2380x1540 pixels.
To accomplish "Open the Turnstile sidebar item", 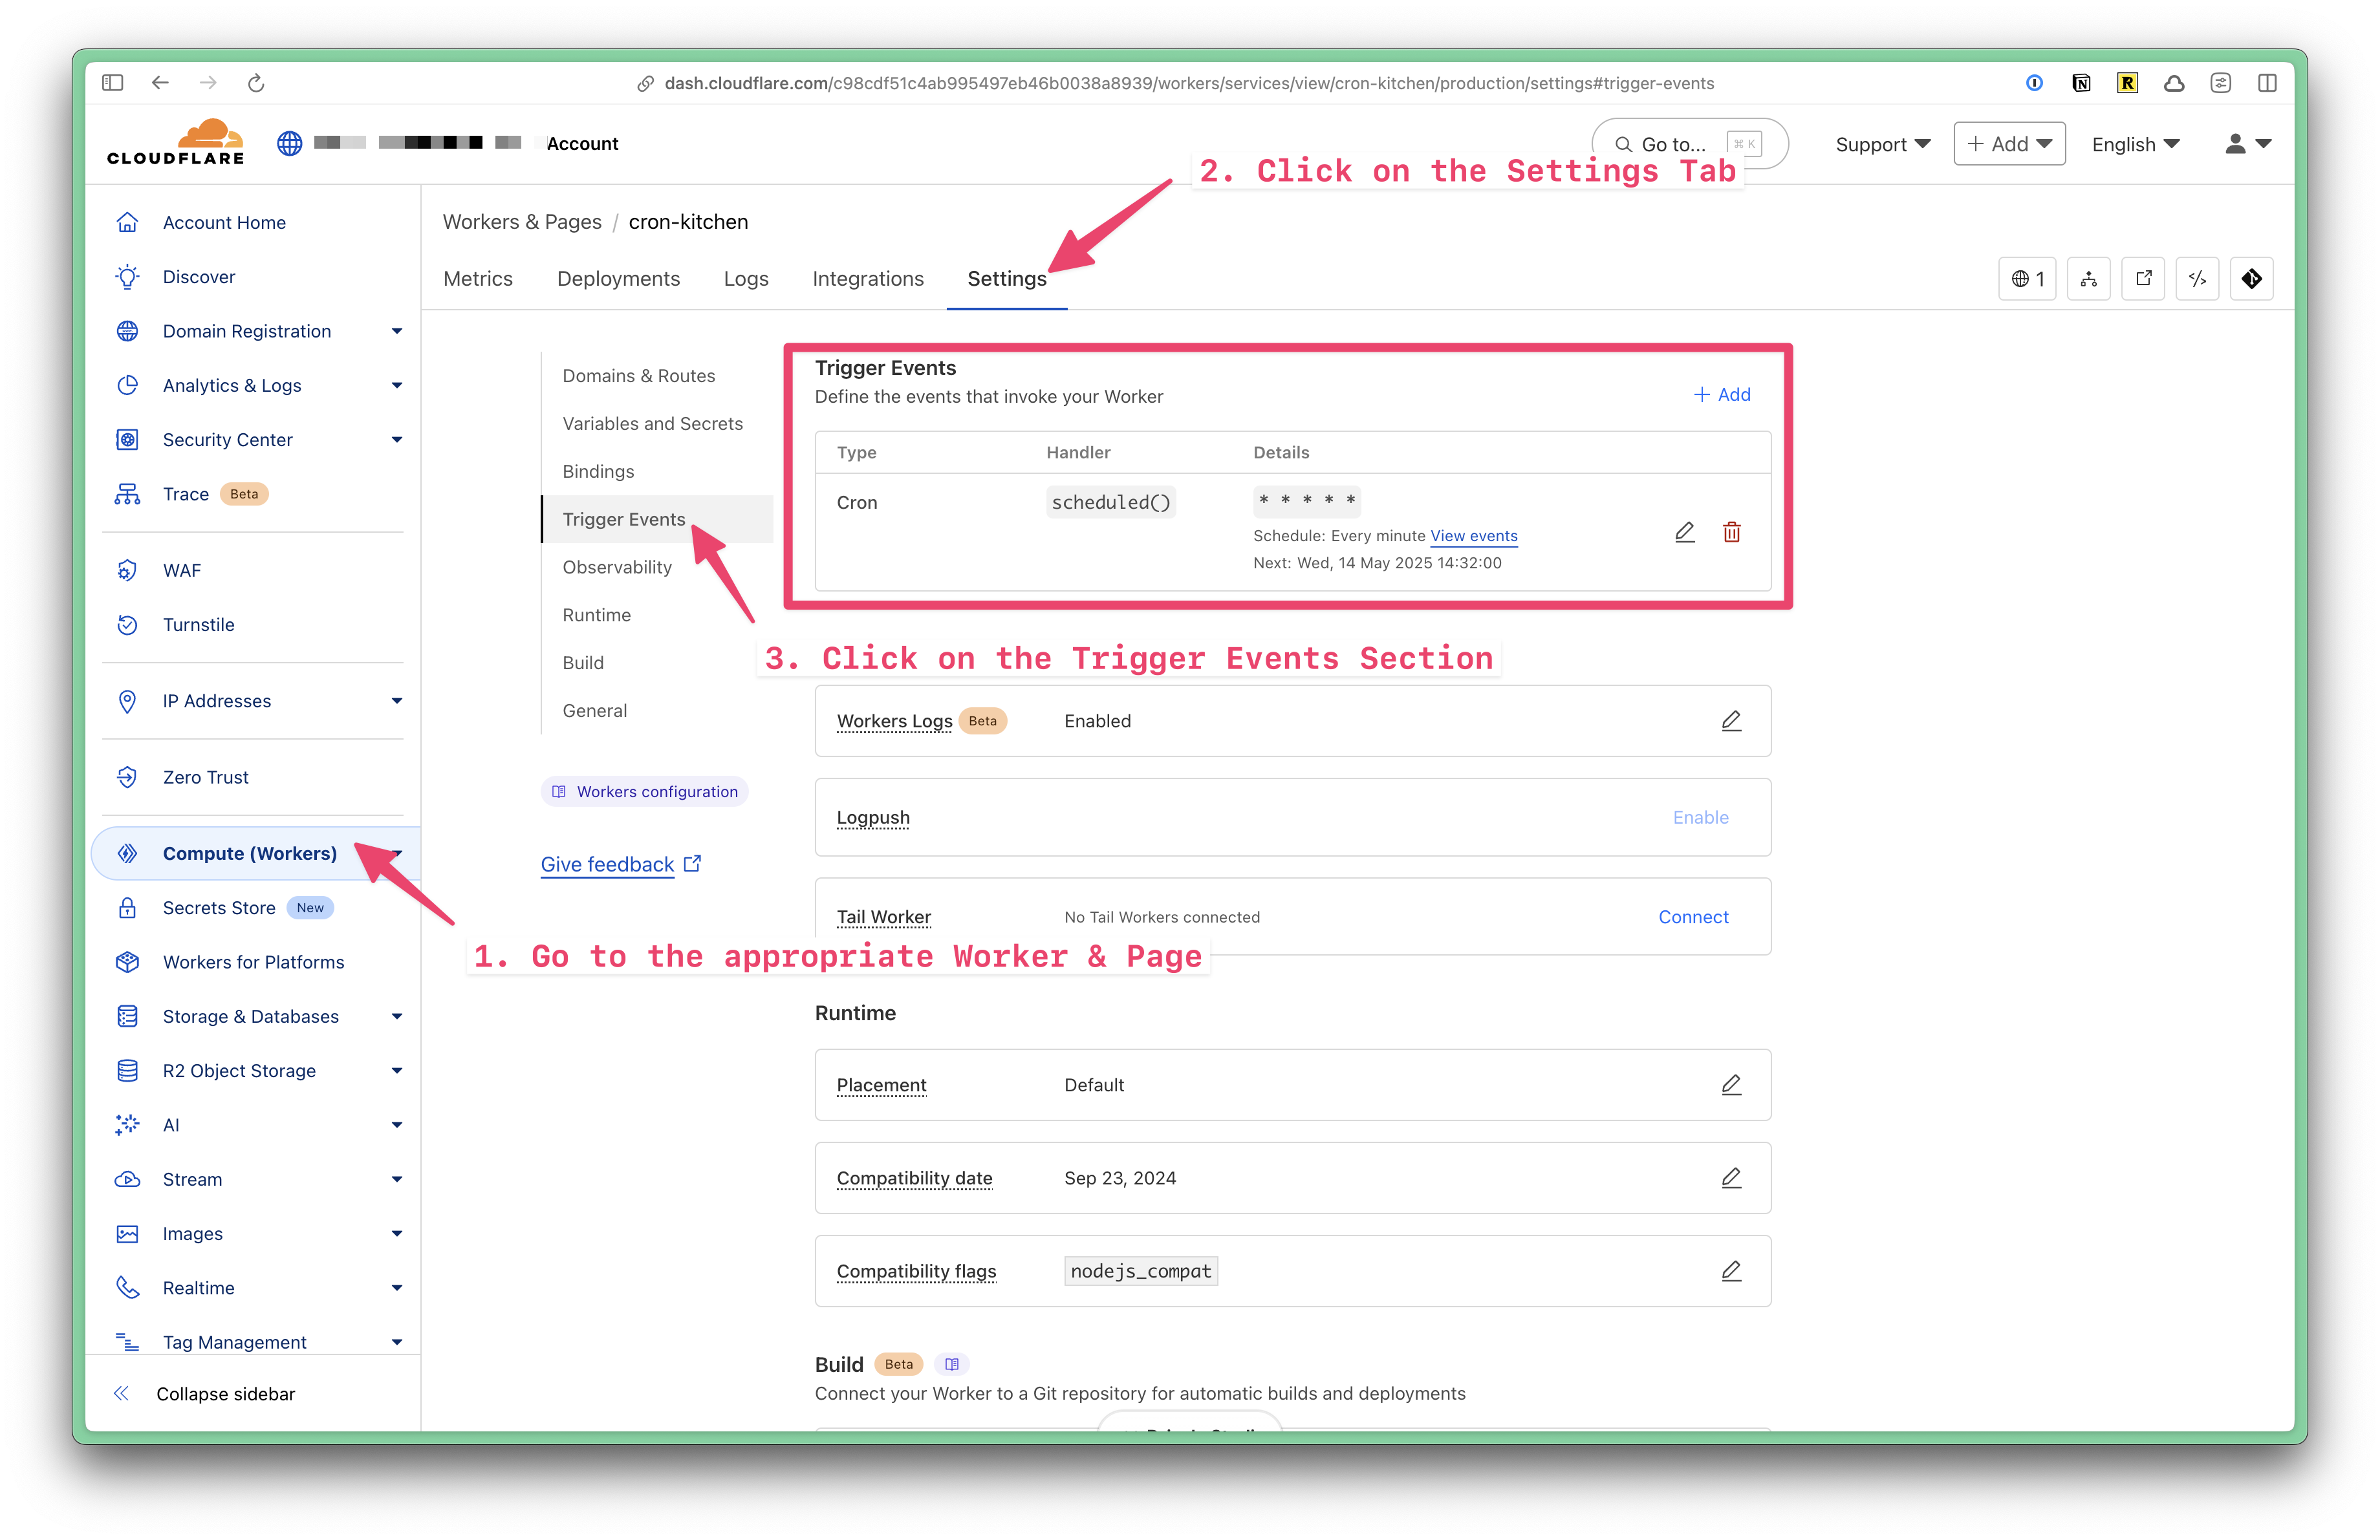I will point(198,625).
